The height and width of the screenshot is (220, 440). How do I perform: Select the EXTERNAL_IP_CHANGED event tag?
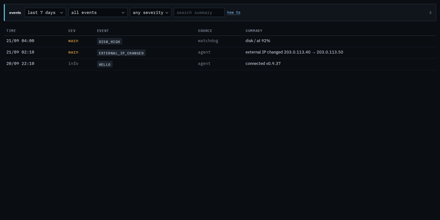click(121, 53)
